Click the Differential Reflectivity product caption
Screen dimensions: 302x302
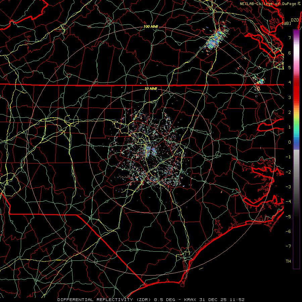(x=151, y=300)
